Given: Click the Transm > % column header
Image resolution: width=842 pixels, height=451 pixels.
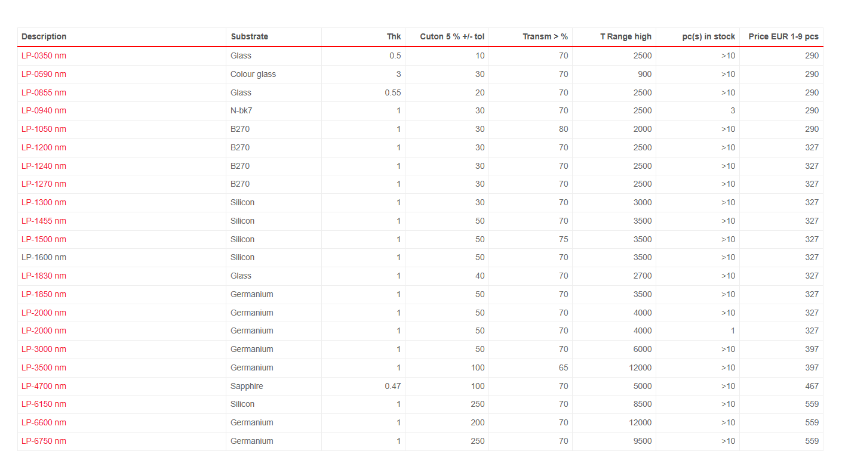Looking at the screenshot, I should coord(545,37).
